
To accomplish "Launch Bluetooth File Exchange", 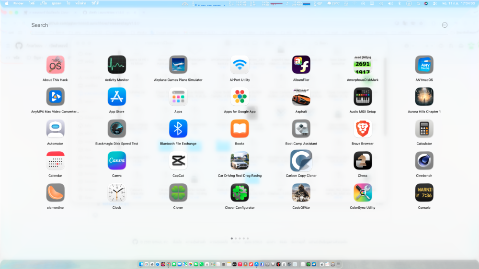I will coord(178,129).
